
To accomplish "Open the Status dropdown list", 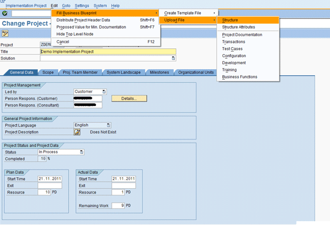I will pos(82,152).
